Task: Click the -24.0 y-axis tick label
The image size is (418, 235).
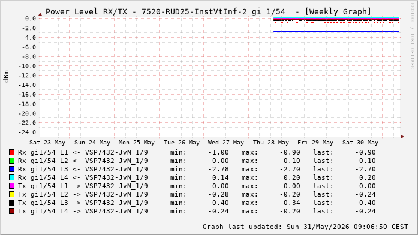Action: point(27,132)
